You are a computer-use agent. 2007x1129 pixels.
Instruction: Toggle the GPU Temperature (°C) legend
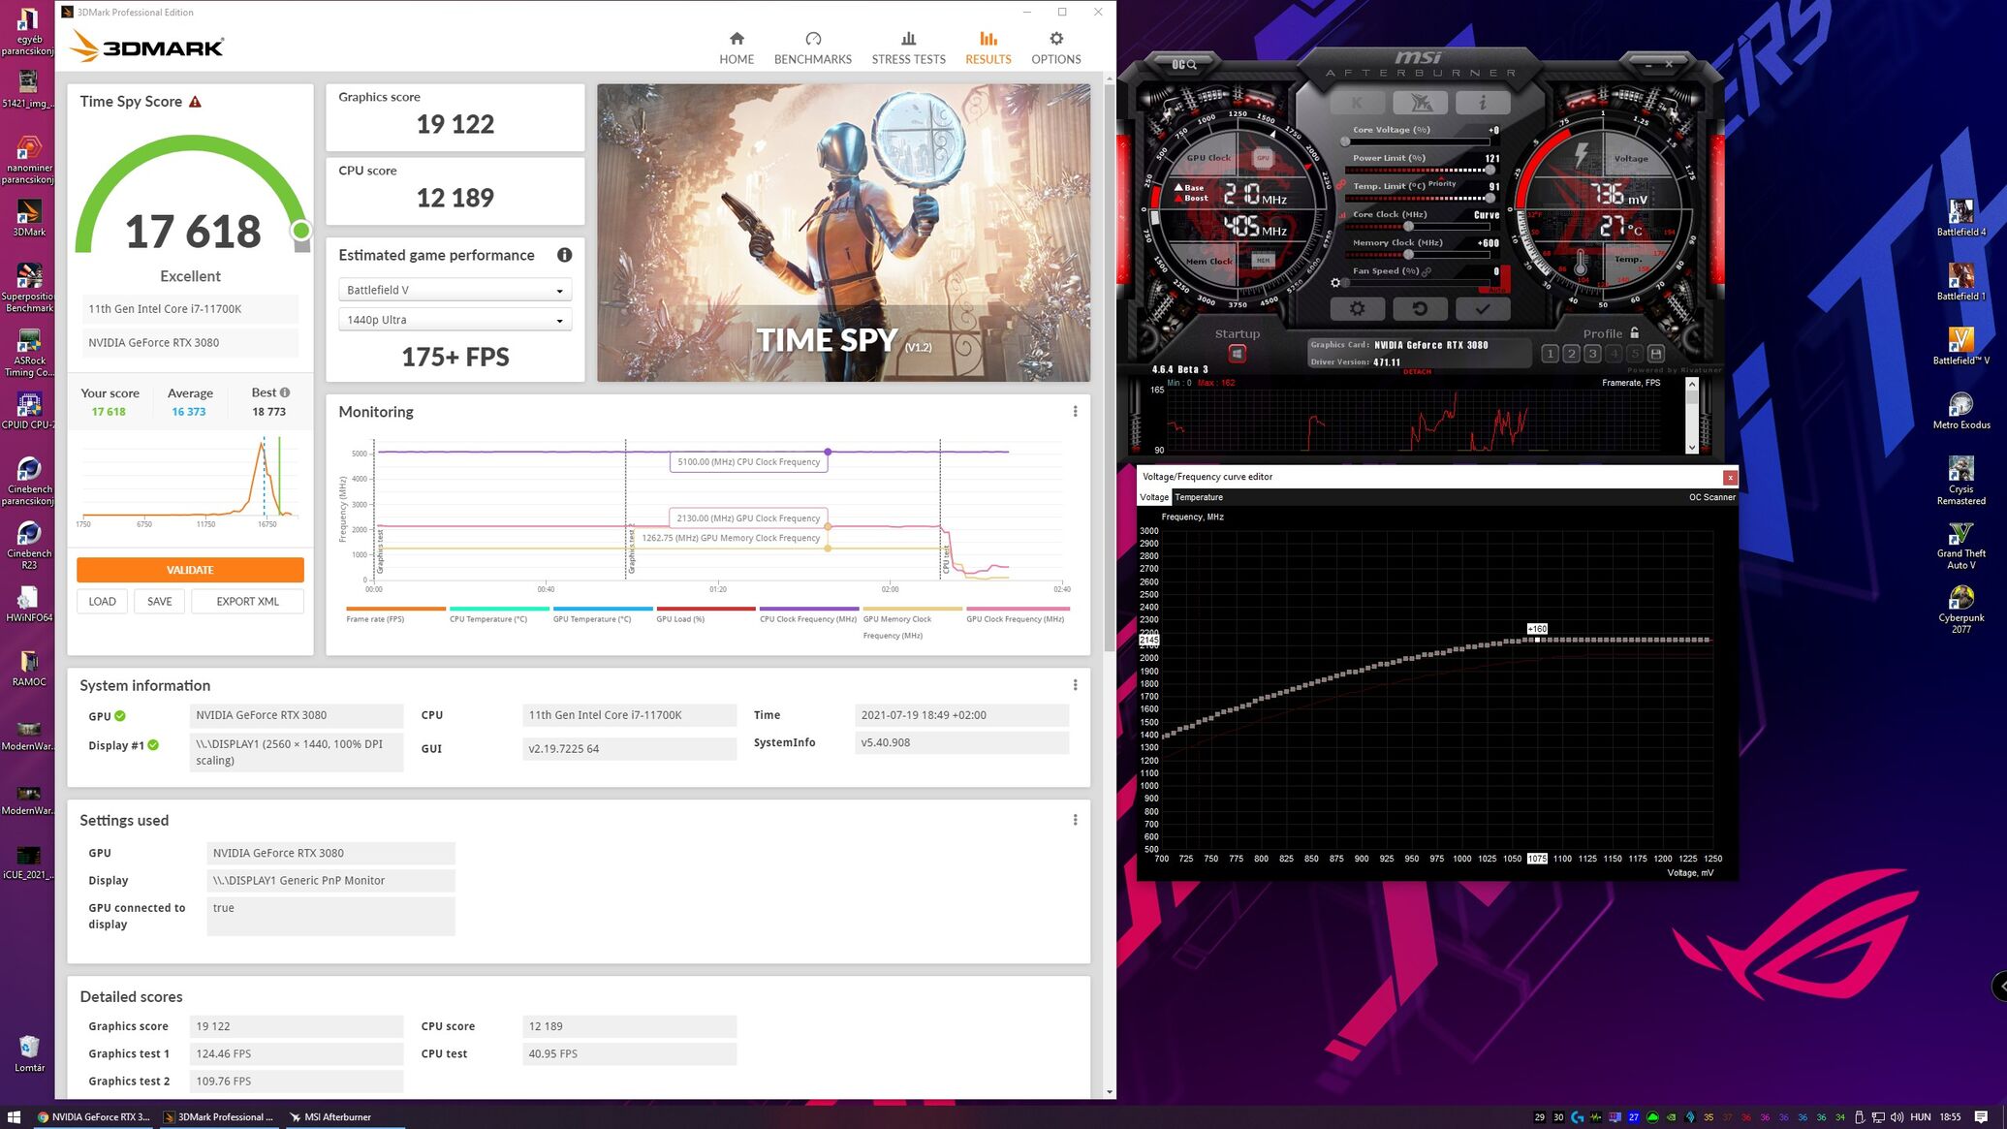click(x=602, y=614)
